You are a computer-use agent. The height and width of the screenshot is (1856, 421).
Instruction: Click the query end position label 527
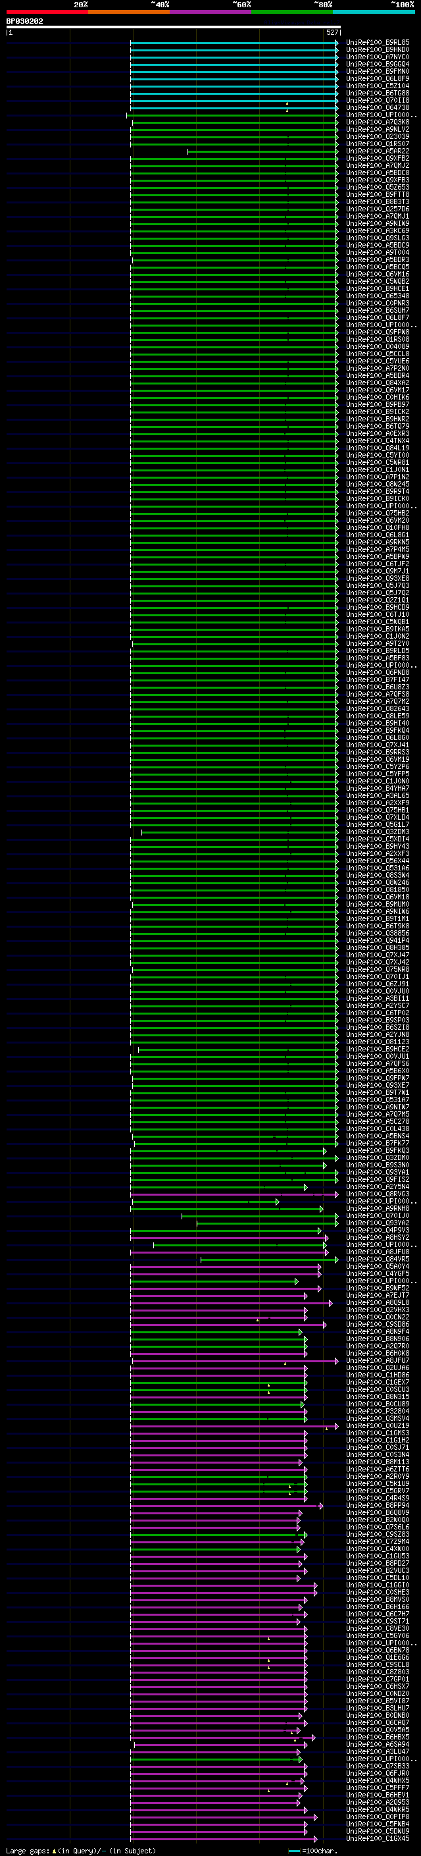pyautogui.click(x=332, y=32)
